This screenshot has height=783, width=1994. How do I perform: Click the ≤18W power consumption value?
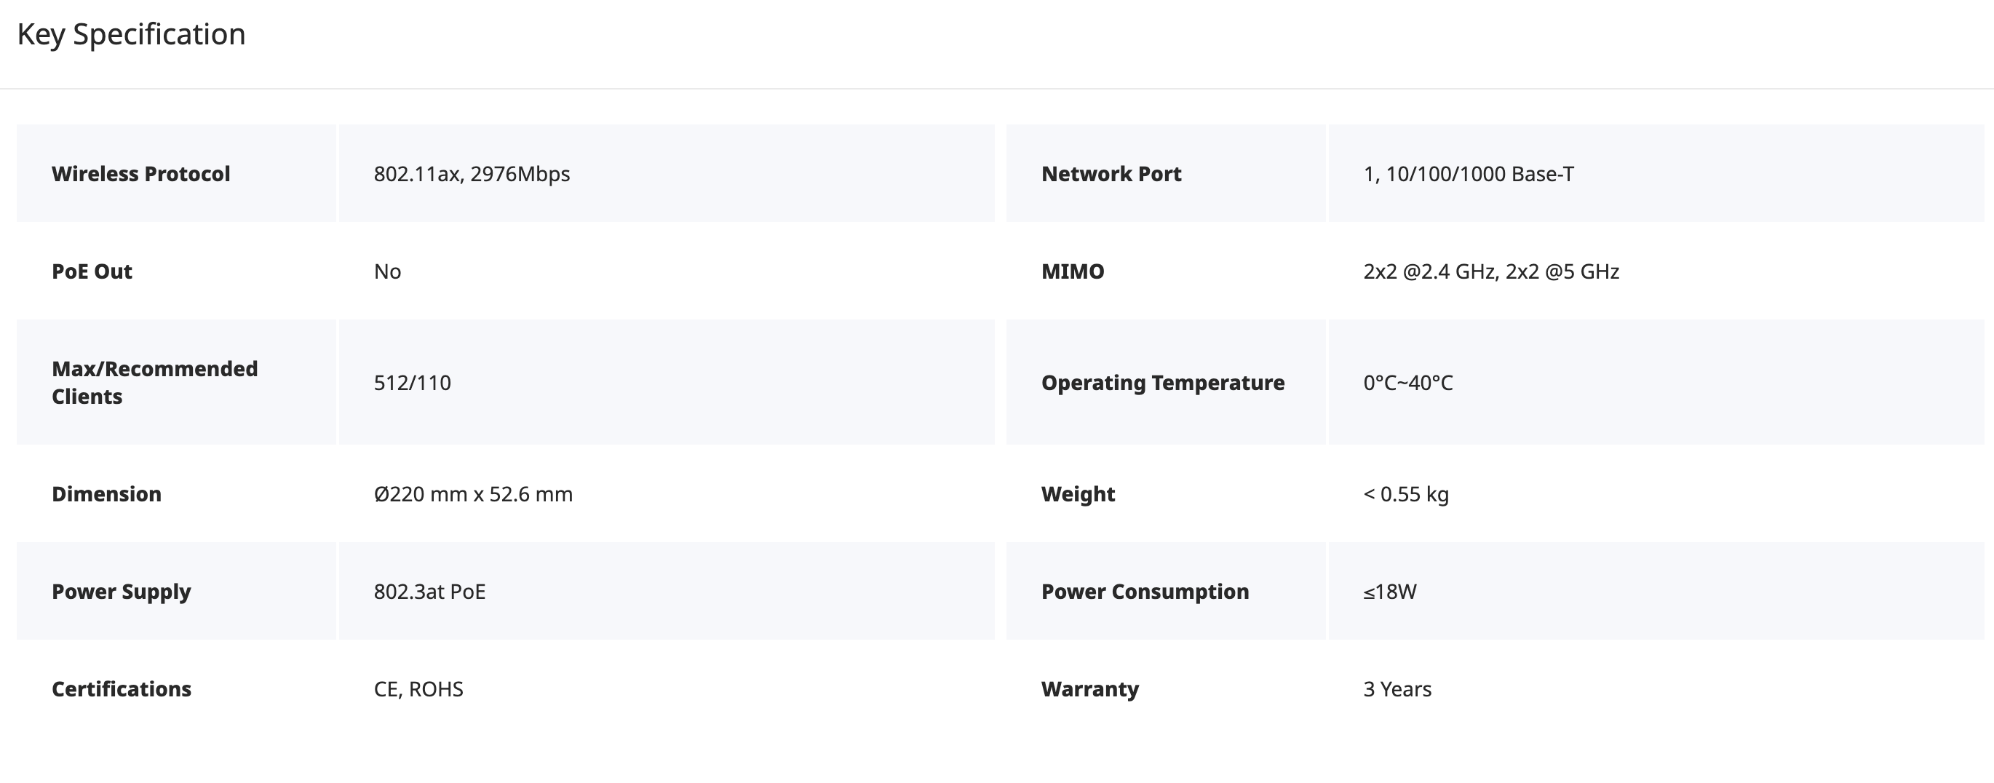coord(1389,591)
